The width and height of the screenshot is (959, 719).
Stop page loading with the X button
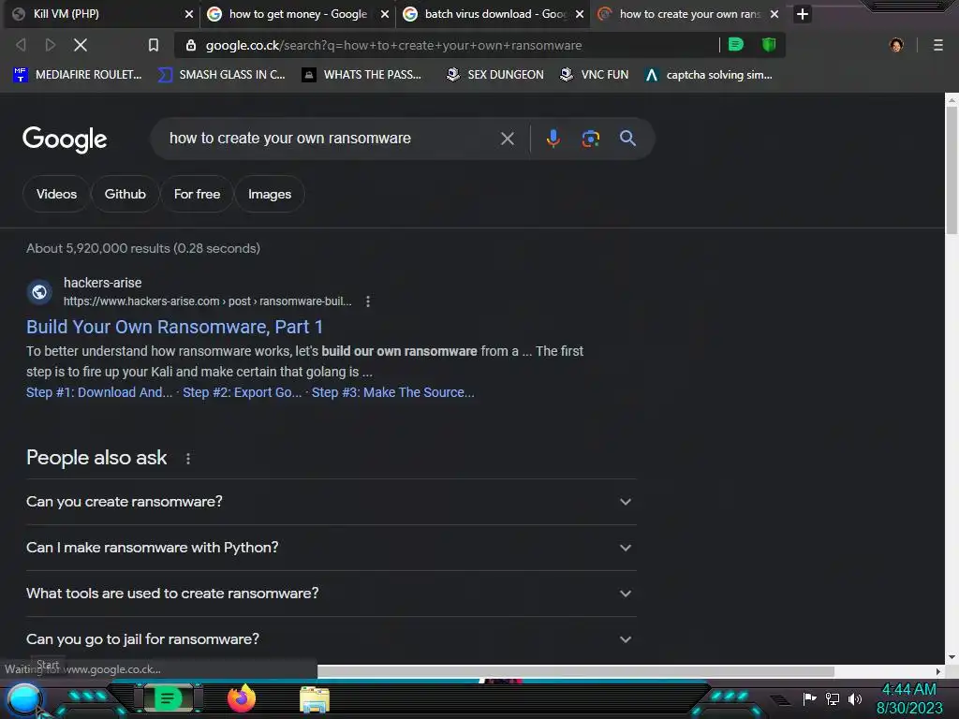pos(81,45)
